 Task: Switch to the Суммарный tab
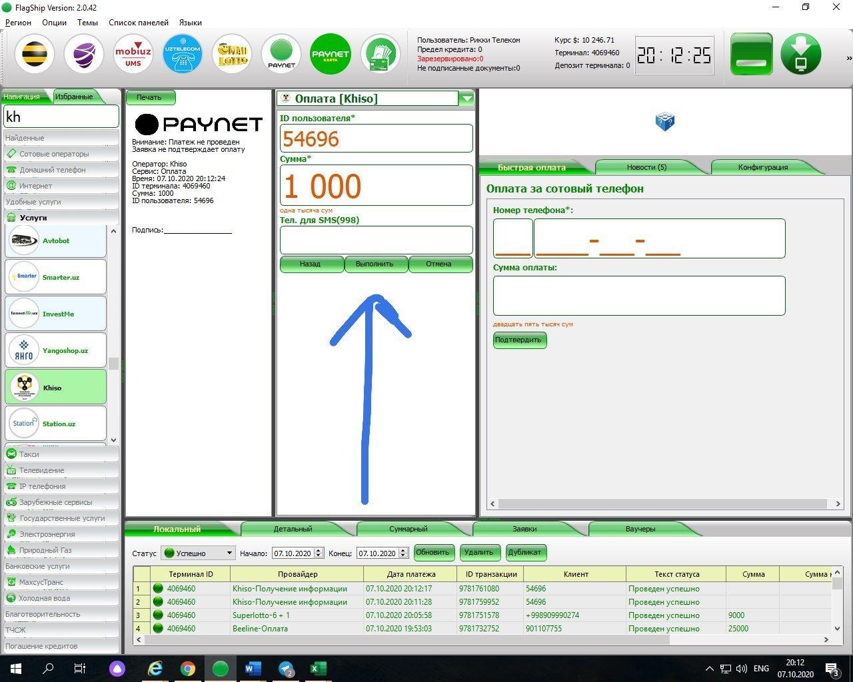pyautogui.click(x=408, y=529)
